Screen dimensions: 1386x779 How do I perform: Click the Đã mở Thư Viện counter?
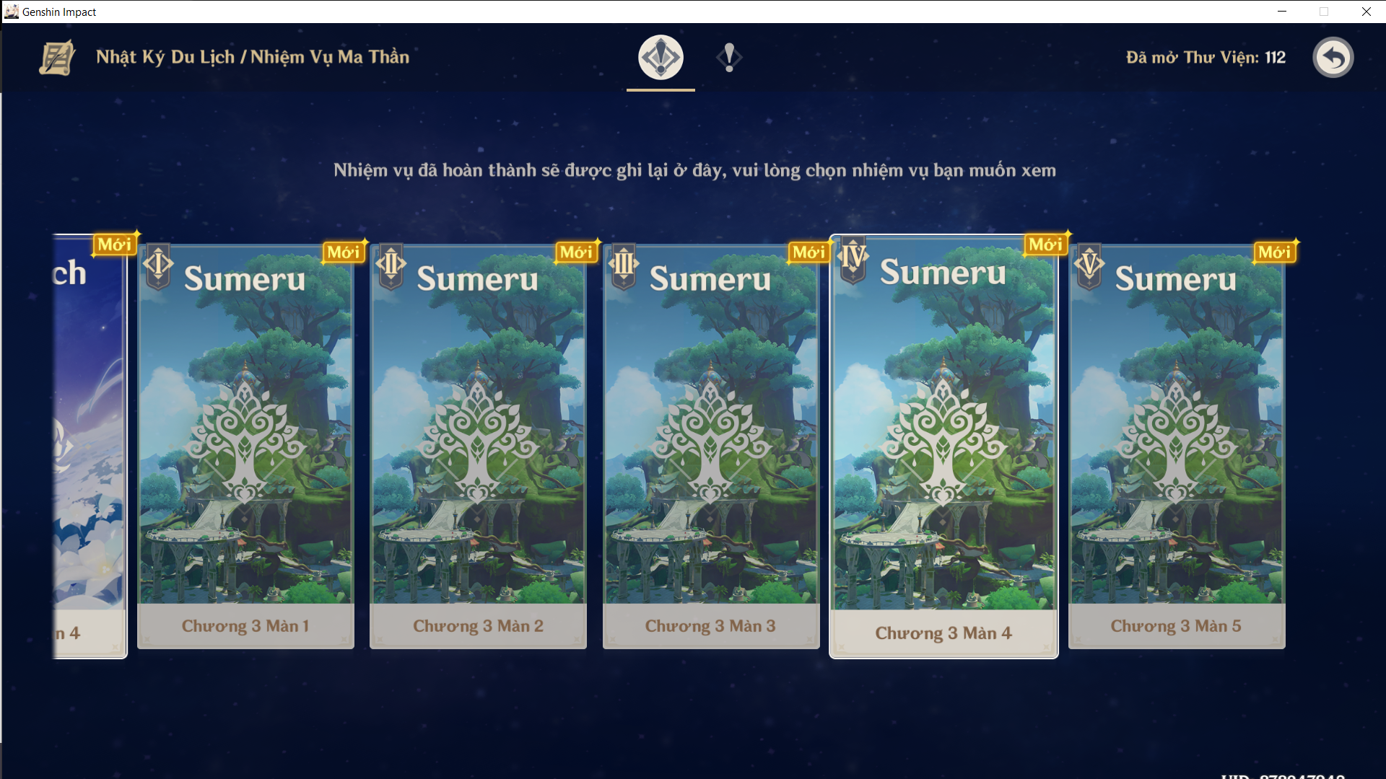tap(1206, 58)
